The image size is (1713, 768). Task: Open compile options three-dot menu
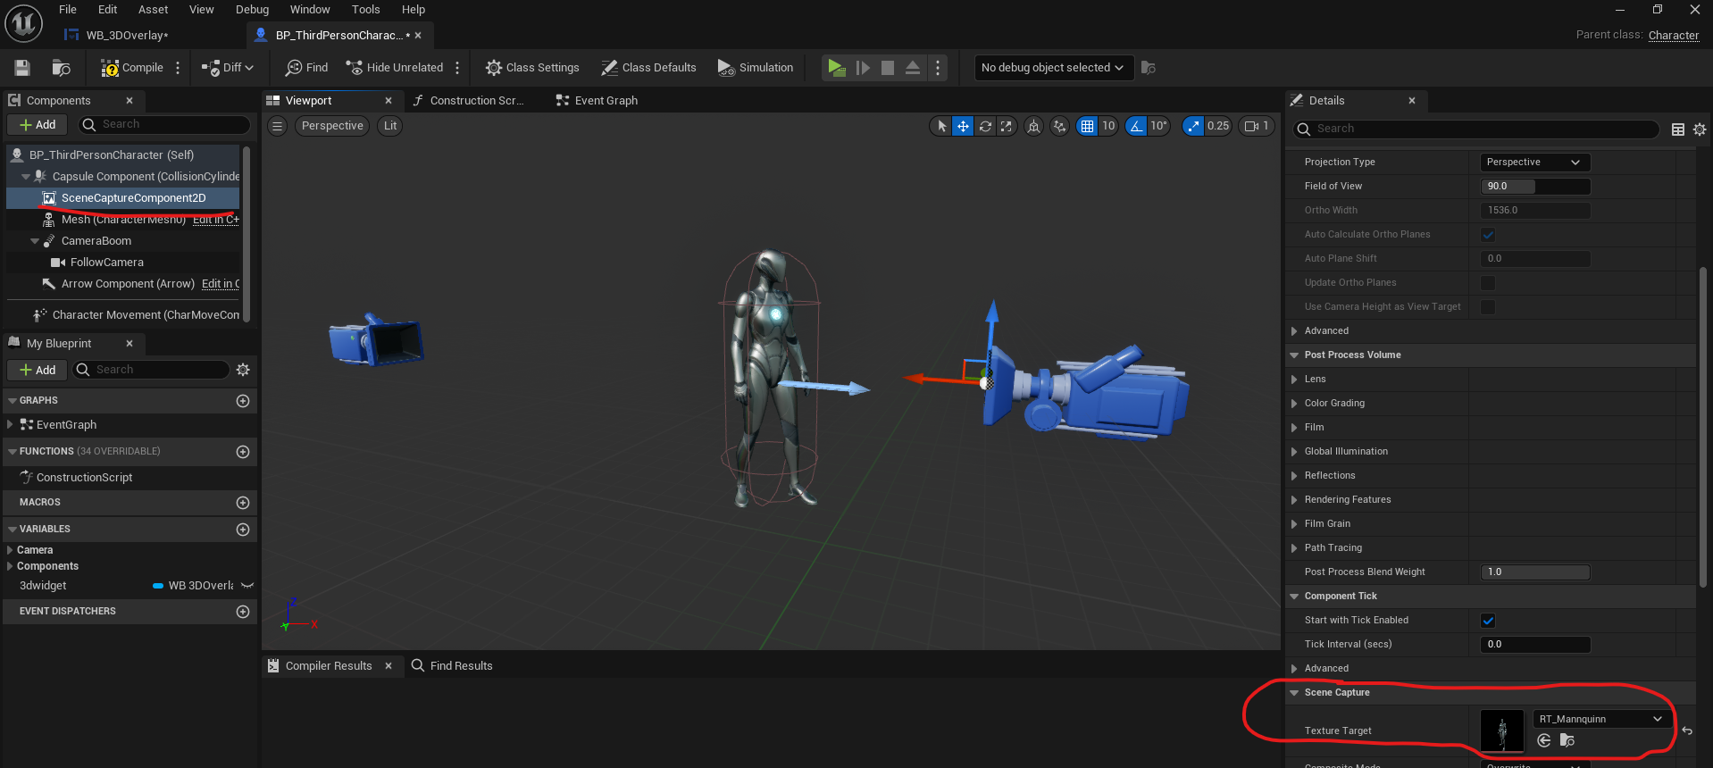[178, 68]
